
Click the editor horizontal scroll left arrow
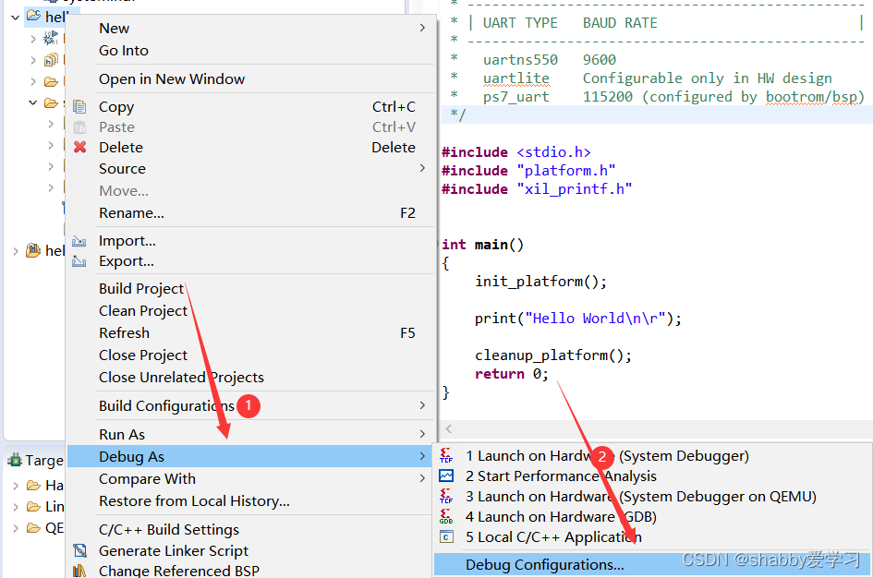pos(449,429)
